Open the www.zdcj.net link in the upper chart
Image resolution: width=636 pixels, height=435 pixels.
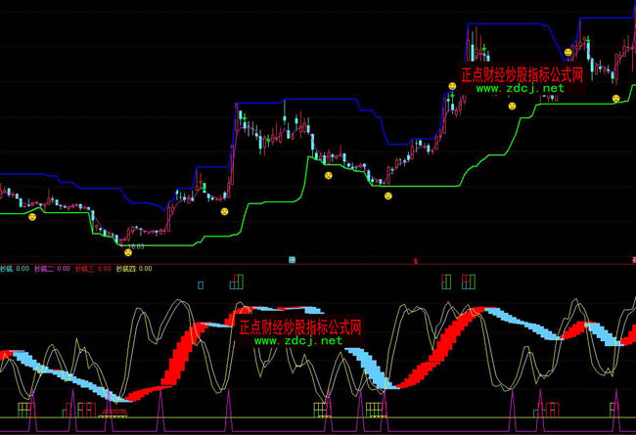pyautogui.click(x=520, y=88)
